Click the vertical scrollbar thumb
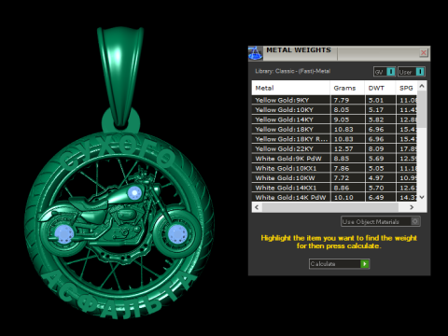The image size is (448, 336). pyautogui.click(x=422, y=109)
